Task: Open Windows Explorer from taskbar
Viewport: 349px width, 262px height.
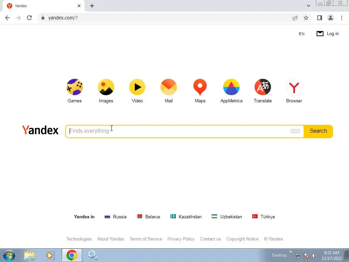Action: [30, 255]
